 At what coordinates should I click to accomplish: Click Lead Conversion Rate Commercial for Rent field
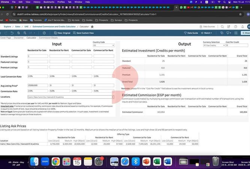pyautogui.click(x=104, y=76)
